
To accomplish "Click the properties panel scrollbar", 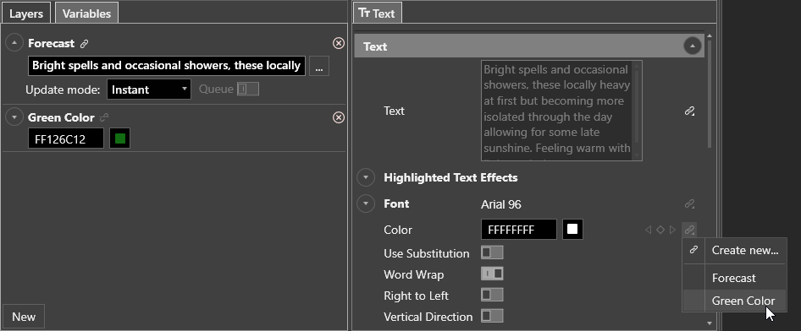I will coord(710,95).
